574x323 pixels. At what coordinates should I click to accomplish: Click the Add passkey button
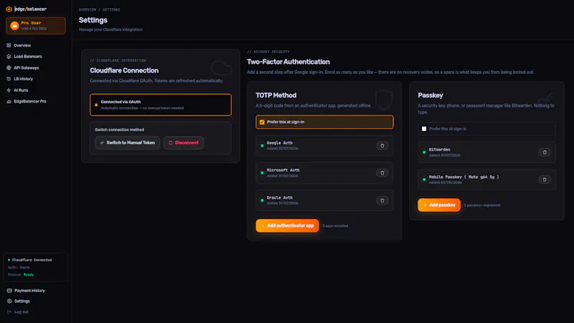coord(439,205)
